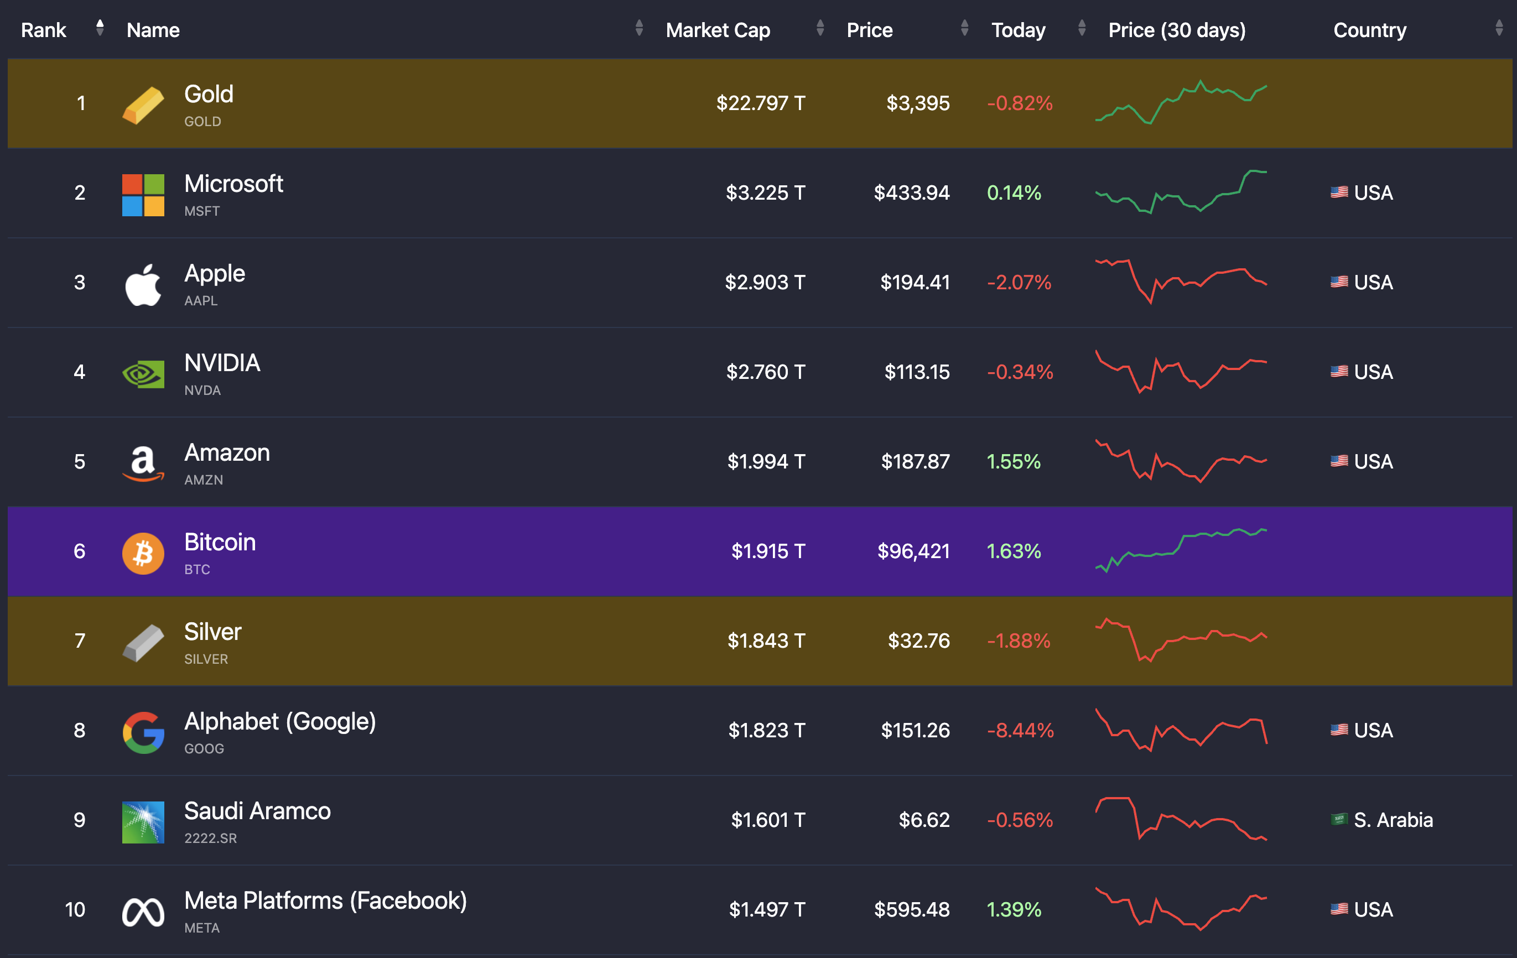Click the $96,421 Bitcoin price
The height and width of the screenshot is (958, 1517).
tap(913, 551)
